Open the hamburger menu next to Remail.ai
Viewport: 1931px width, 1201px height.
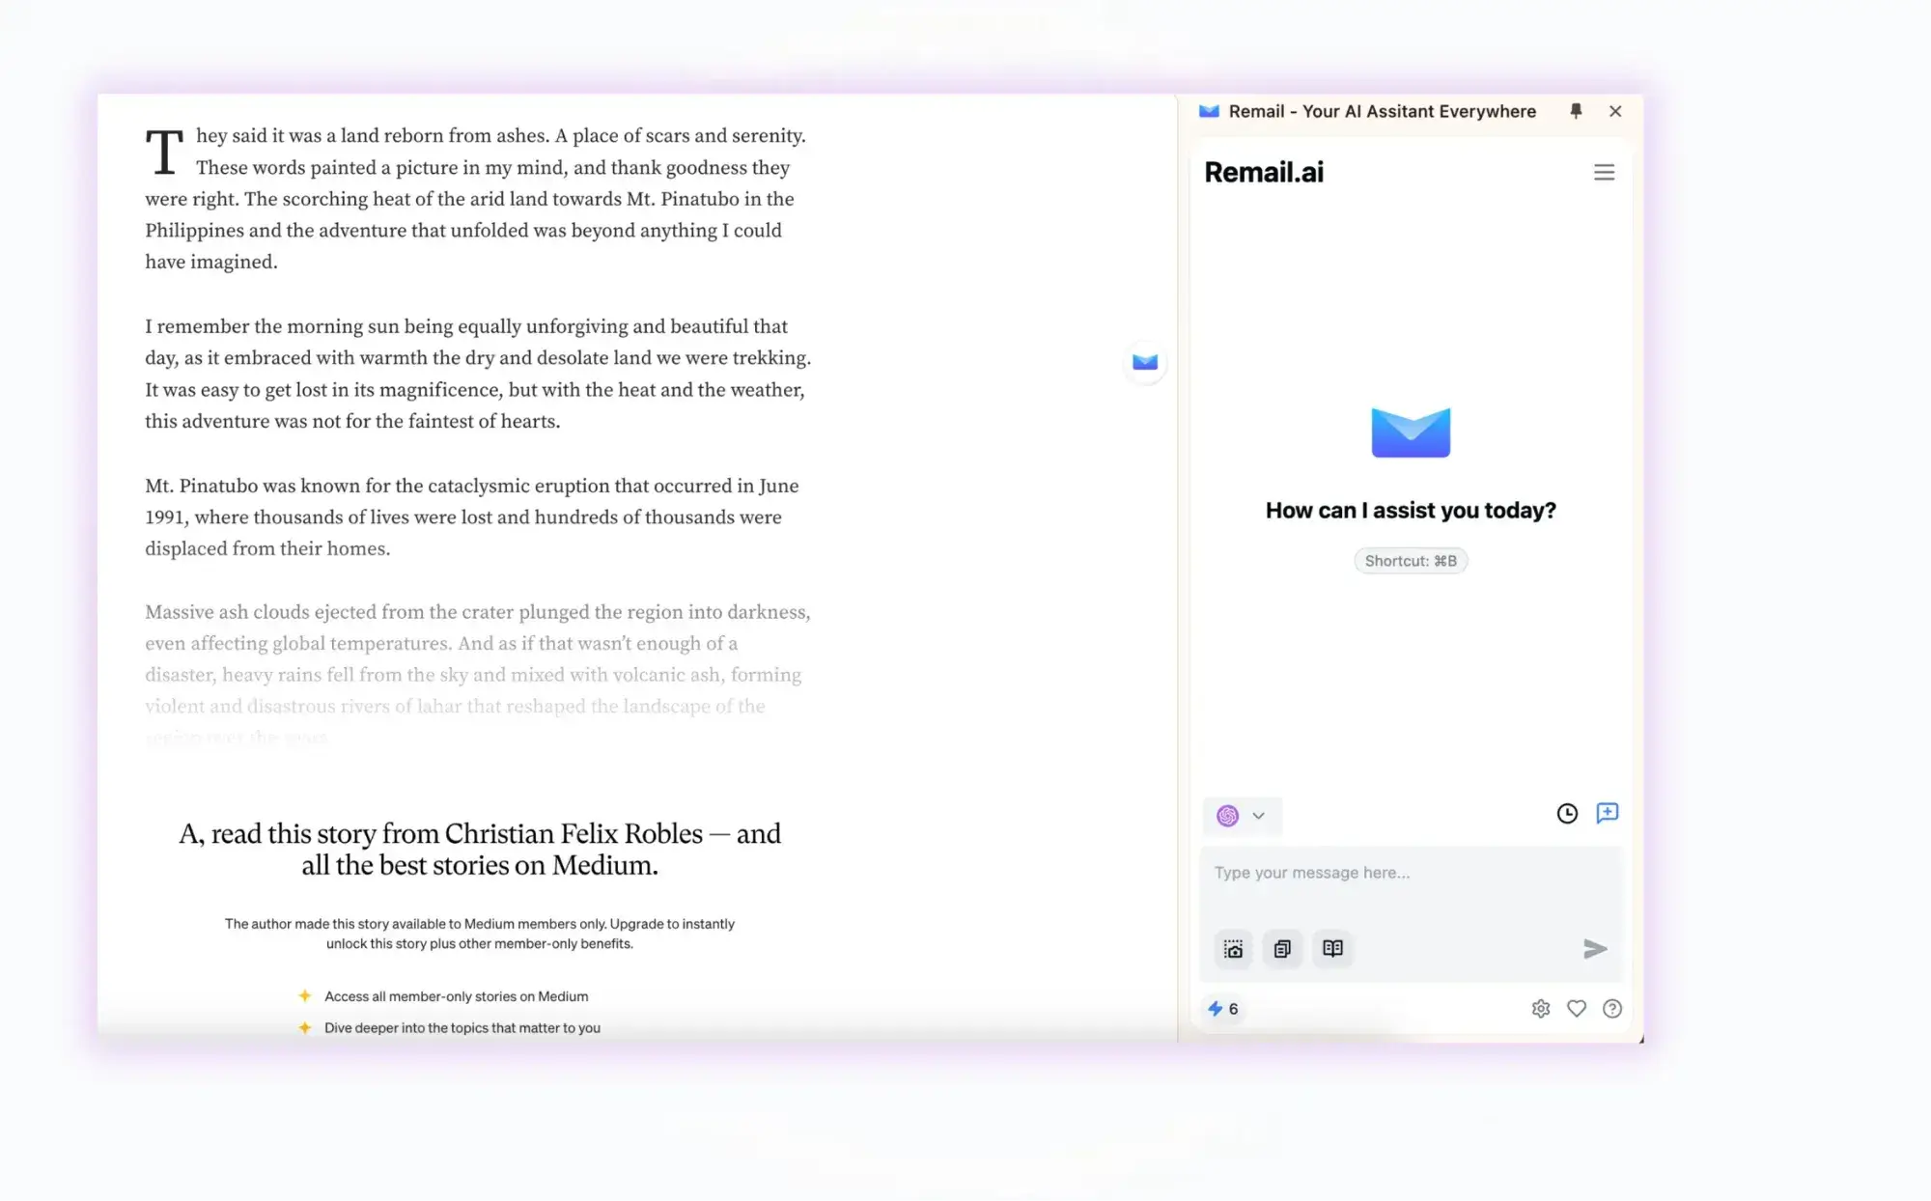[1604, 172]
